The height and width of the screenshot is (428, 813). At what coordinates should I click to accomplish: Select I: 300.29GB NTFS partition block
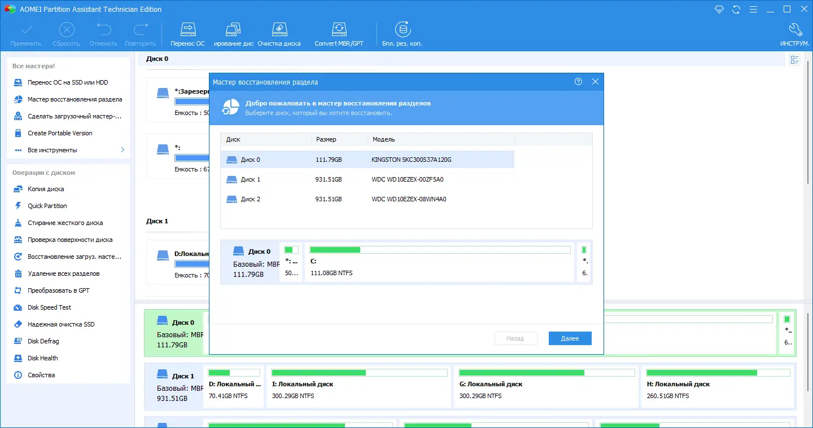click(360, 386)
